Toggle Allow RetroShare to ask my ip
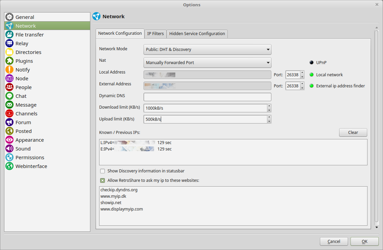The width and height of the screenshot is (383, 250). pyautogui.click(x=102, y=180)
